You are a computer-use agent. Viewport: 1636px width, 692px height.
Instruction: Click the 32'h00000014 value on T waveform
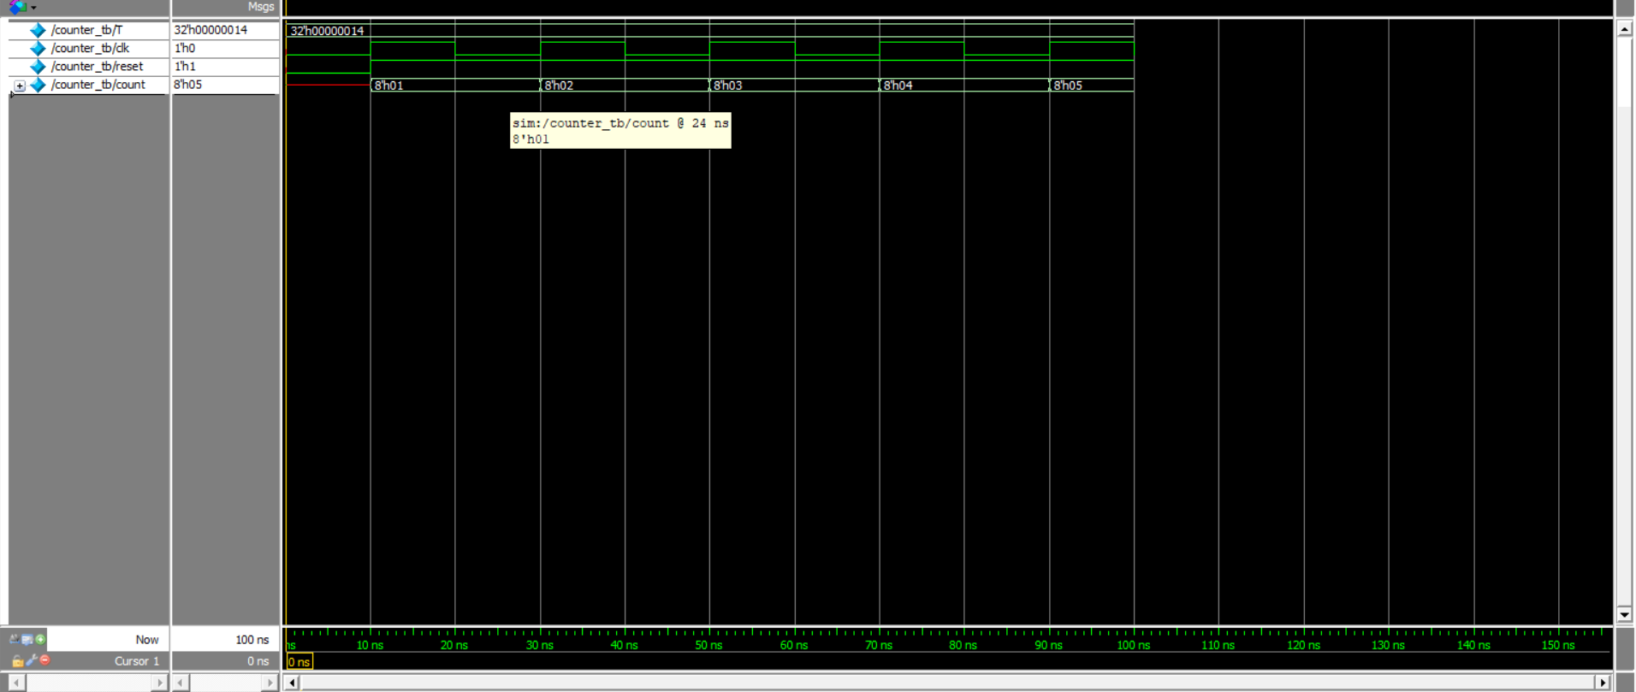pyautogui.click(x=327, y=31)
